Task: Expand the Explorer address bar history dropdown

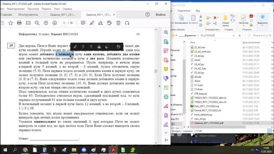Action: (x=233, y=36)
